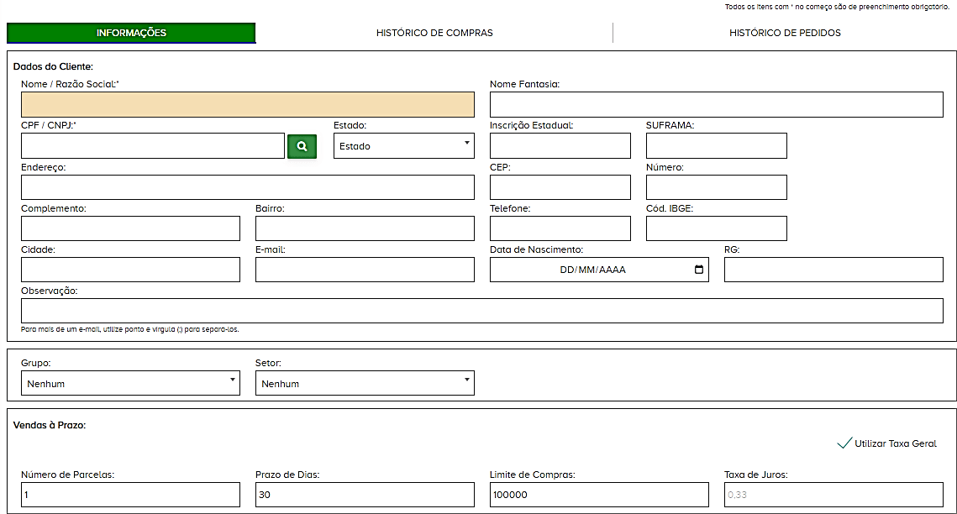The height and width of the screenshot is (514, 957).
Task: Expand the Setor dropdown
Action: (365, 384)
